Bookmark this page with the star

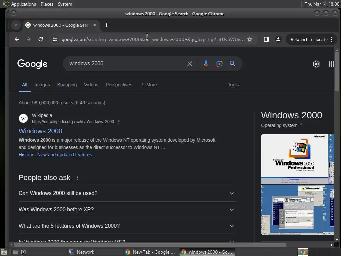point(250,39)
